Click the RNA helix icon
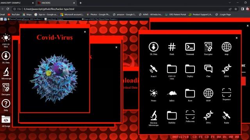This screenshot has height=140, width=250. pos(227,70)
